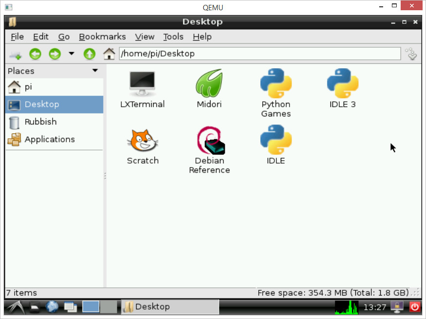426x319 pixels.
Task: Launch the web browser globe icon
Action: click(x=52, y=307)
